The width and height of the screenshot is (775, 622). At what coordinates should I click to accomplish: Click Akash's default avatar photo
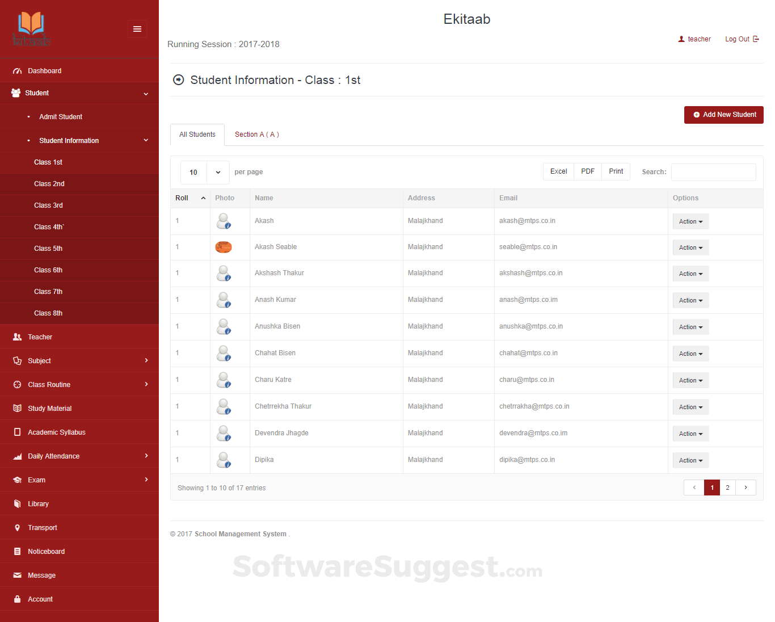(x=224, y=221)
